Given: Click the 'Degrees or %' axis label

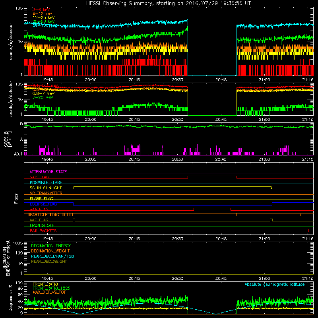Looking at the screenshot, I should (10, 298).
